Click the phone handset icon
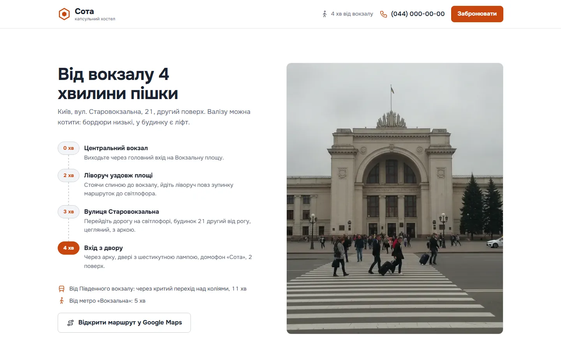The width and height of the screenshot is (561, 351). [x=383, y=14]
